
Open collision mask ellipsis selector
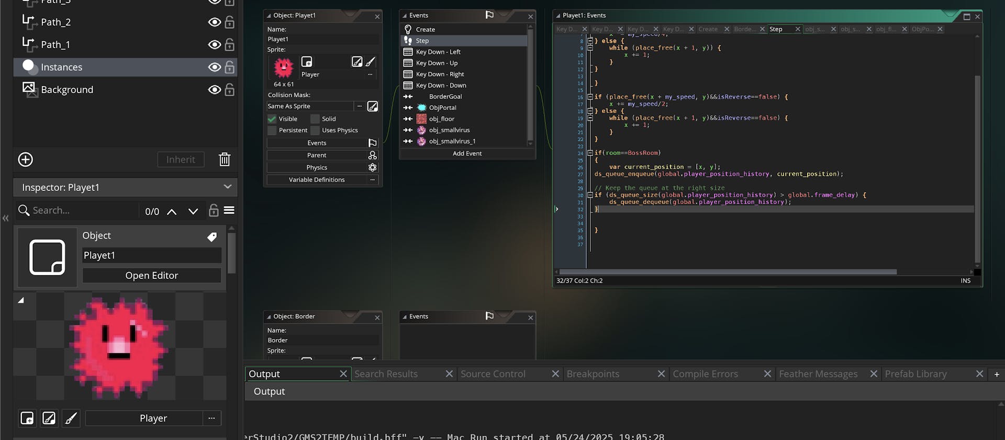point(360,106)
